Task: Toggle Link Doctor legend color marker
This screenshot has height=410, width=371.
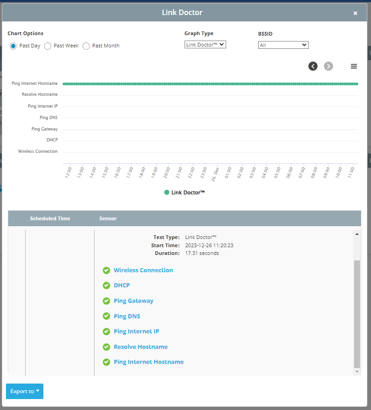Action: (167, 192)
